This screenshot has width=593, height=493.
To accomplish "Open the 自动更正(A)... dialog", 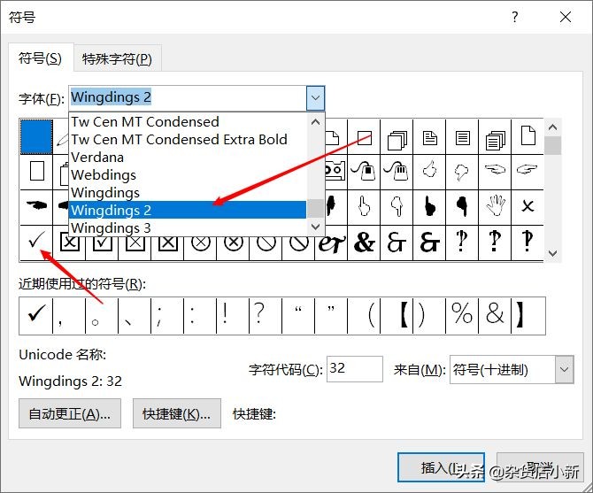I will (70, 413).
